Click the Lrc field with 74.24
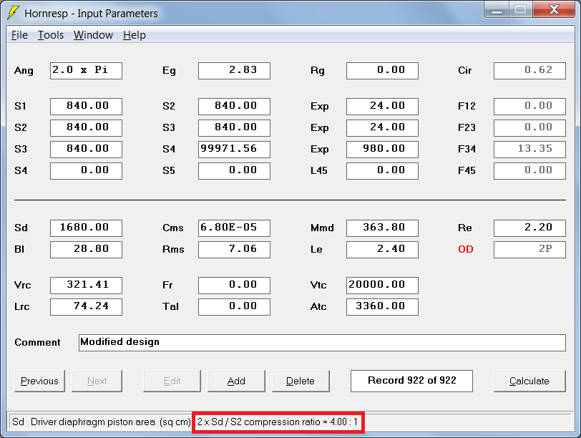The image size is (581, 438). (86, 307)
